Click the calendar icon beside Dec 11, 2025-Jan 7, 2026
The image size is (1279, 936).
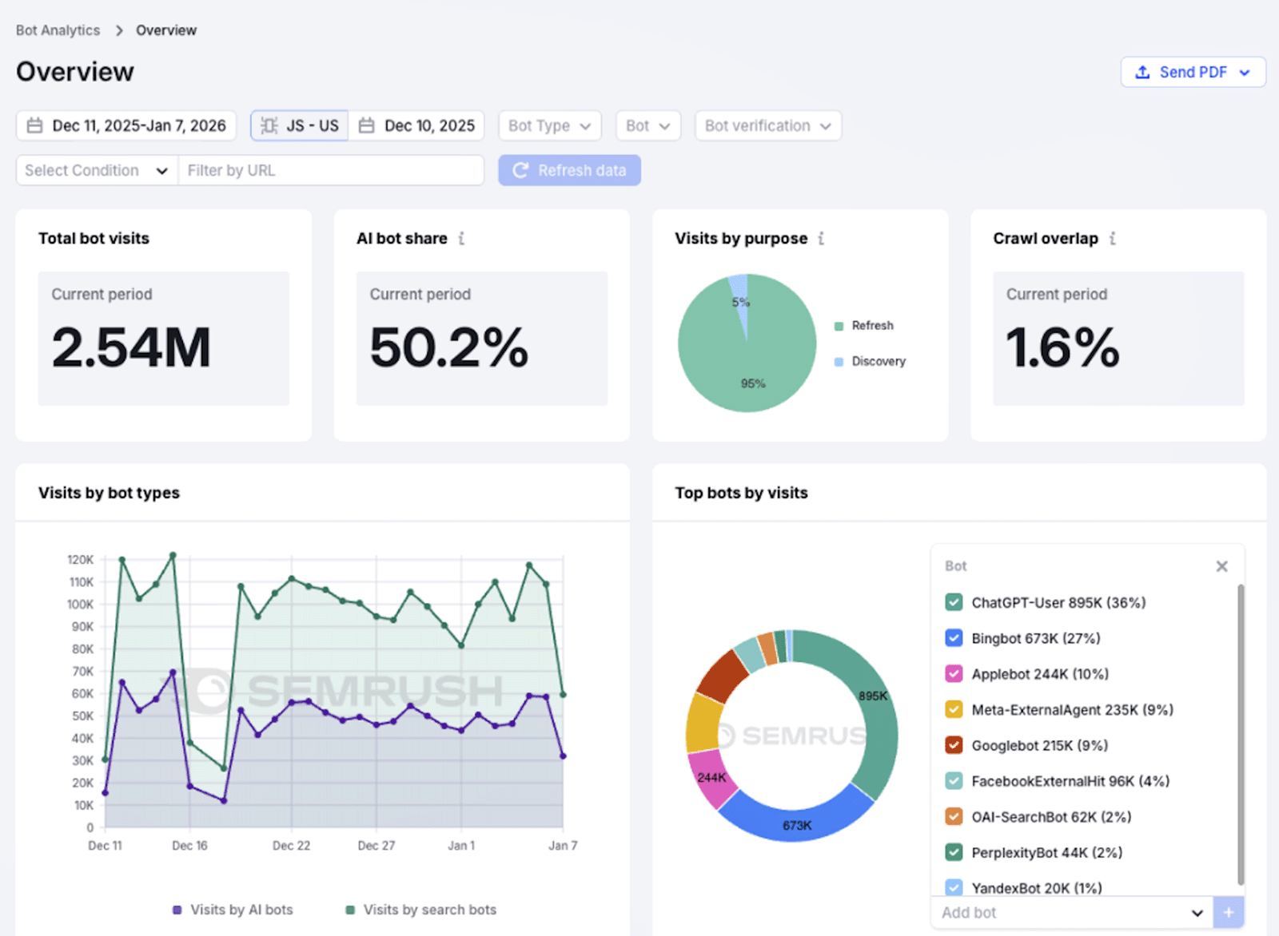point(34,125)
